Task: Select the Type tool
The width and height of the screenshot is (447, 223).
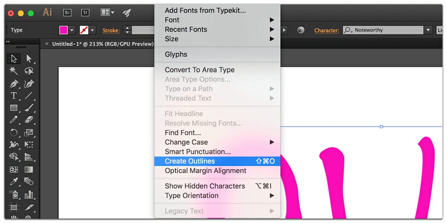Action: click(x=14, y=96)
